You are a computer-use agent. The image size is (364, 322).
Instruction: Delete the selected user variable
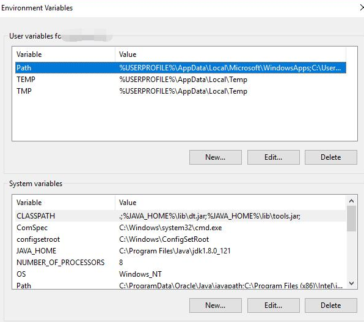tap(331, 157)
